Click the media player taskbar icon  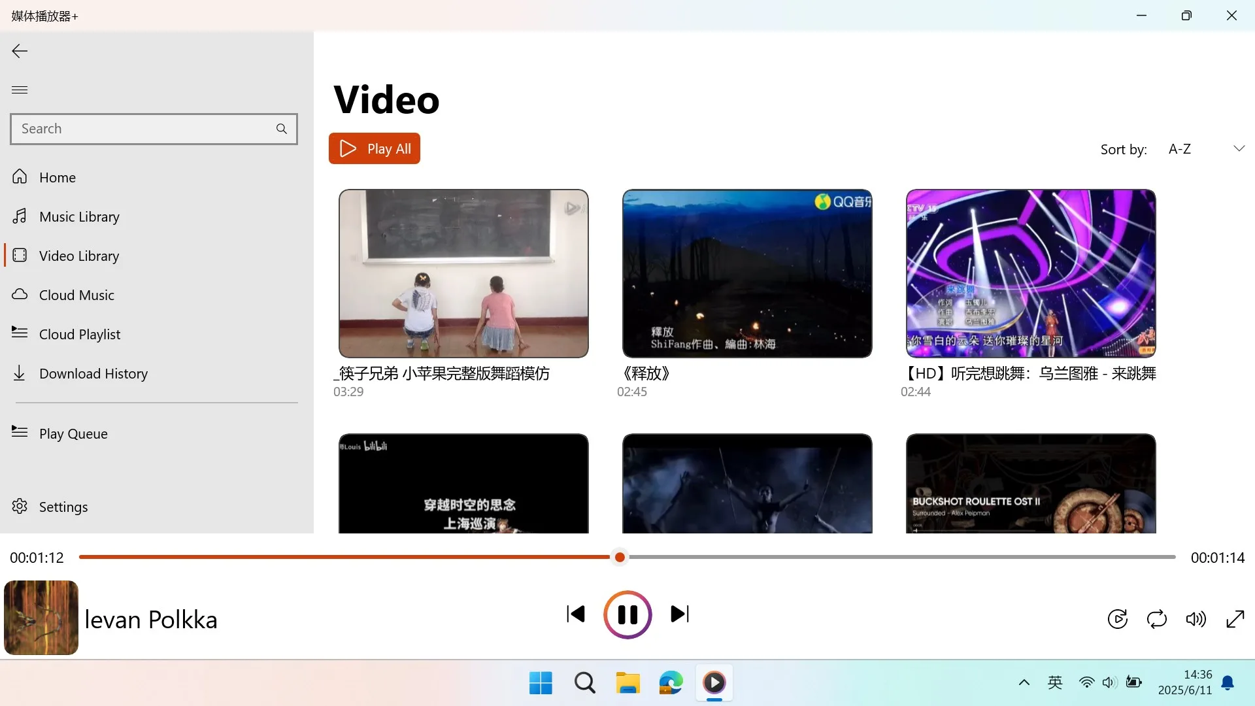[x=714, y=683]
